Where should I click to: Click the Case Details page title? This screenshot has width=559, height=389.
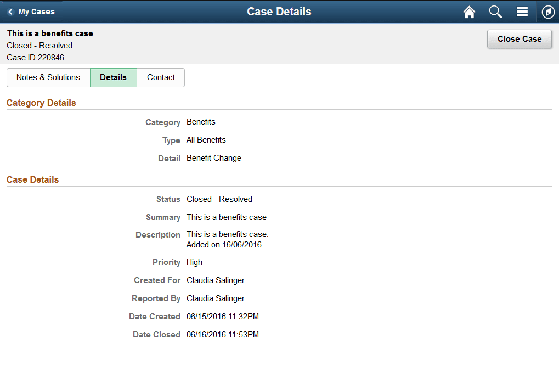[x=279, y=12]
